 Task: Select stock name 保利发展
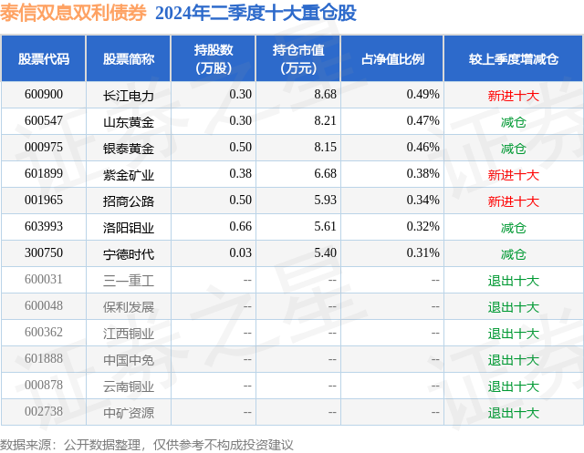[129, 307]
